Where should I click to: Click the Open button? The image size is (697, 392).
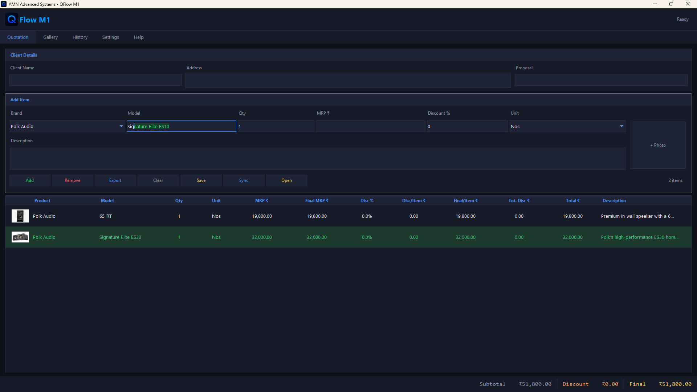point(287,180)
